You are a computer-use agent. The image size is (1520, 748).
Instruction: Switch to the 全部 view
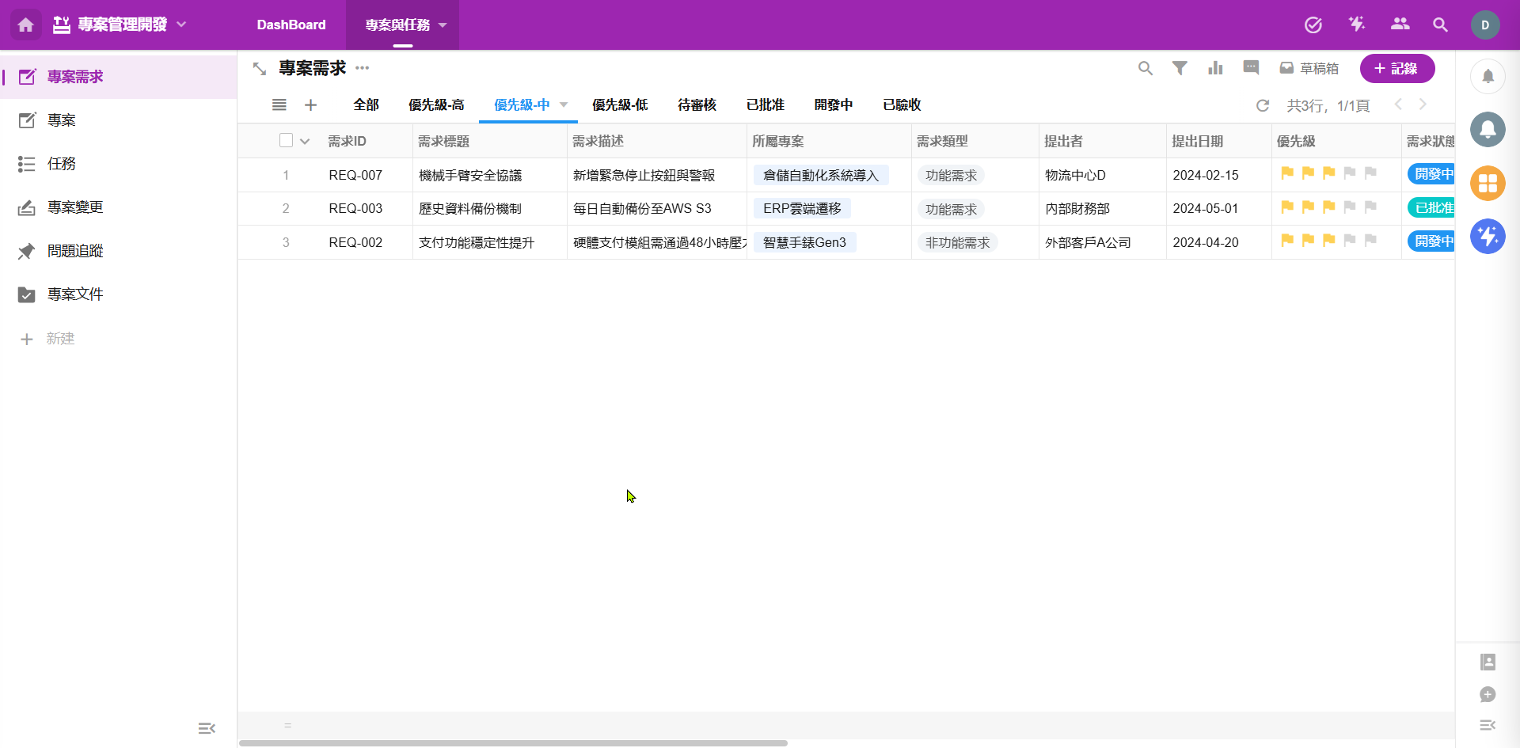(x=366, y=104)
